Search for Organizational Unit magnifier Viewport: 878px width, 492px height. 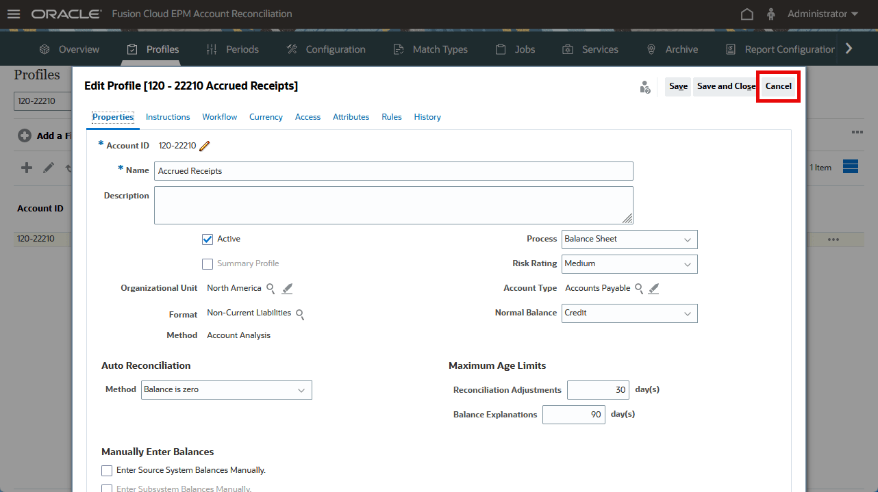point(271,289)
